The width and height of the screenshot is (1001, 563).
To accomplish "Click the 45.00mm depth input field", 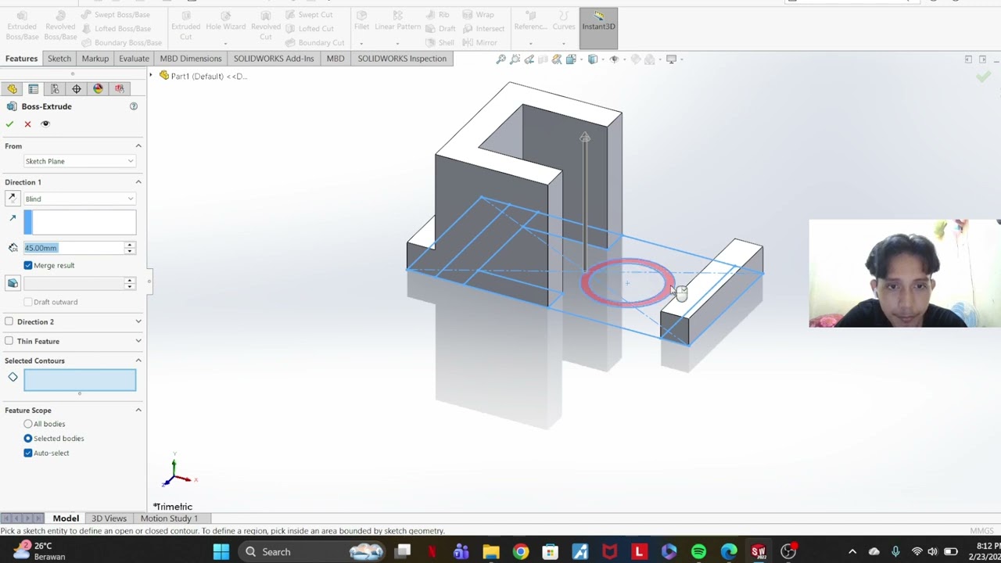I will tap(74, 248).
